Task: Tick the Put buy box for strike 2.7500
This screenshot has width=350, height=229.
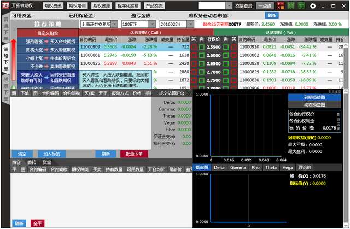Action: 234,80
